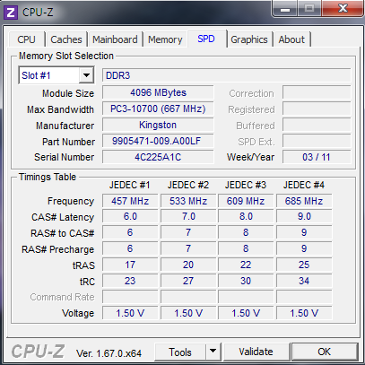Select the 4096 MBytes module size value
This screenshot has height=365, width=365.
[x=158, y=92]
